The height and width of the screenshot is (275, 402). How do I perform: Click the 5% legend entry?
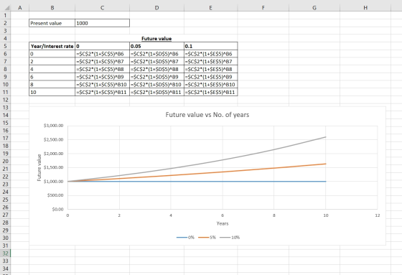(x=207, y=237)
